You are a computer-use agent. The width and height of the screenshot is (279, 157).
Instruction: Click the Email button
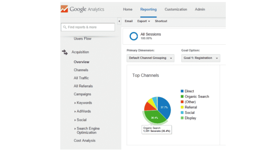[128, 21]
